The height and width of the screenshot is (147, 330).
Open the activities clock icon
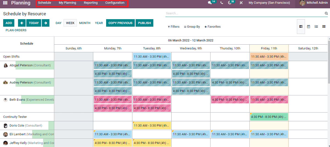(230, 3)
